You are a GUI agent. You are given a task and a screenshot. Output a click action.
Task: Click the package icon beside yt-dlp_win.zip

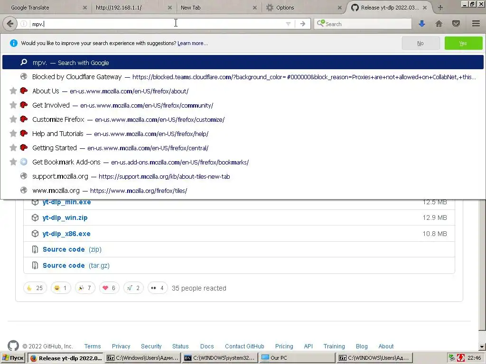tap(35, 218)
